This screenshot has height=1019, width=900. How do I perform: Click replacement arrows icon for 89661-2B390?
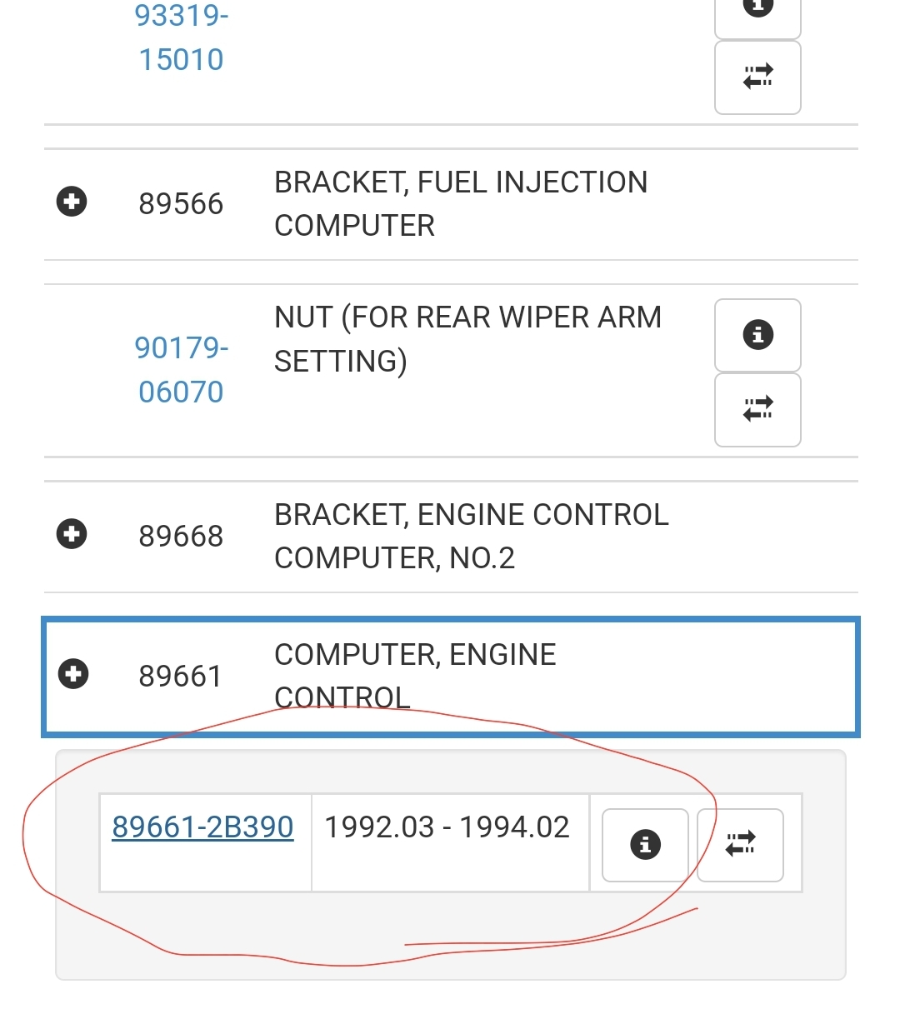(x=740, y=844)
